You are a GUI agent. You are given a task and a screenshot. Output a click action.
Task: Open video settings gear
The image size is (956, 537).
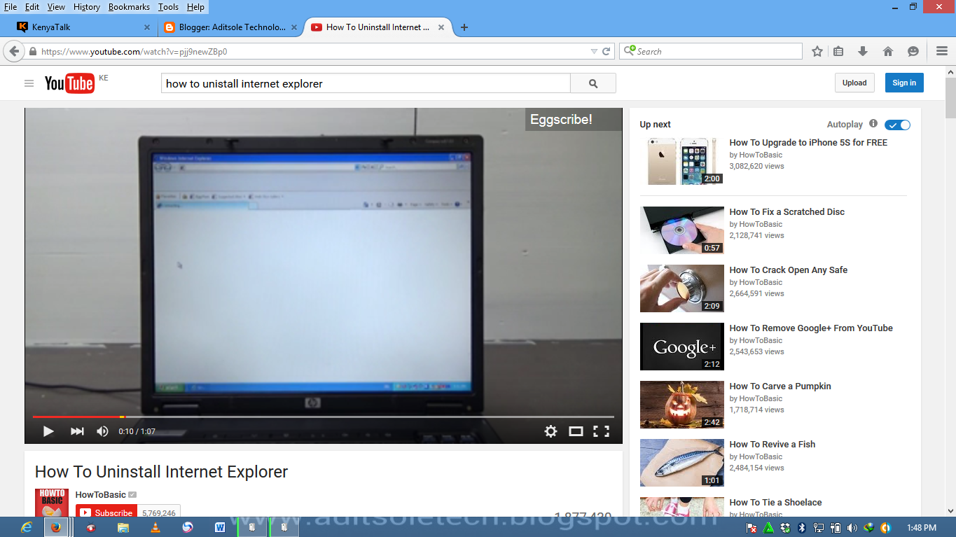(550, 431)
